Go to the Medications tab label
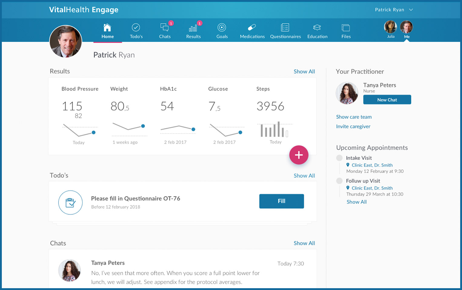This screenshot has width=462, height=290. (x=252, y=37)
